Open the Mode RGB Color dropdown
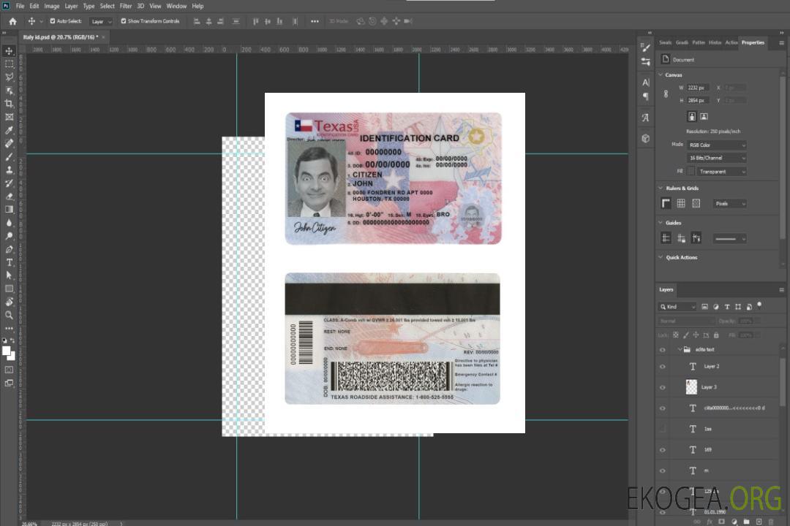790x526 pixels. (x=716, y=145)
